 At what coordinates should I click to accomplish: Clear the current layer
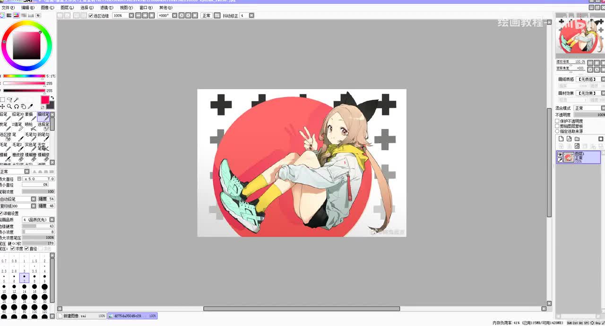tap(577, 146)
